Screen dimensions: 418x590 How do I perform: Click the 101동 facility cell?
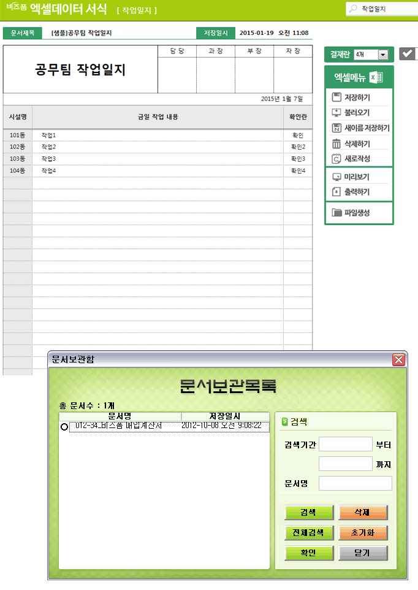(17, 135)
